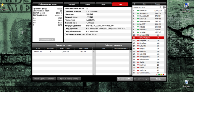Click Прис. к моему столу button
The width and height of the screenshot is (207, 116).
(69, 79)
